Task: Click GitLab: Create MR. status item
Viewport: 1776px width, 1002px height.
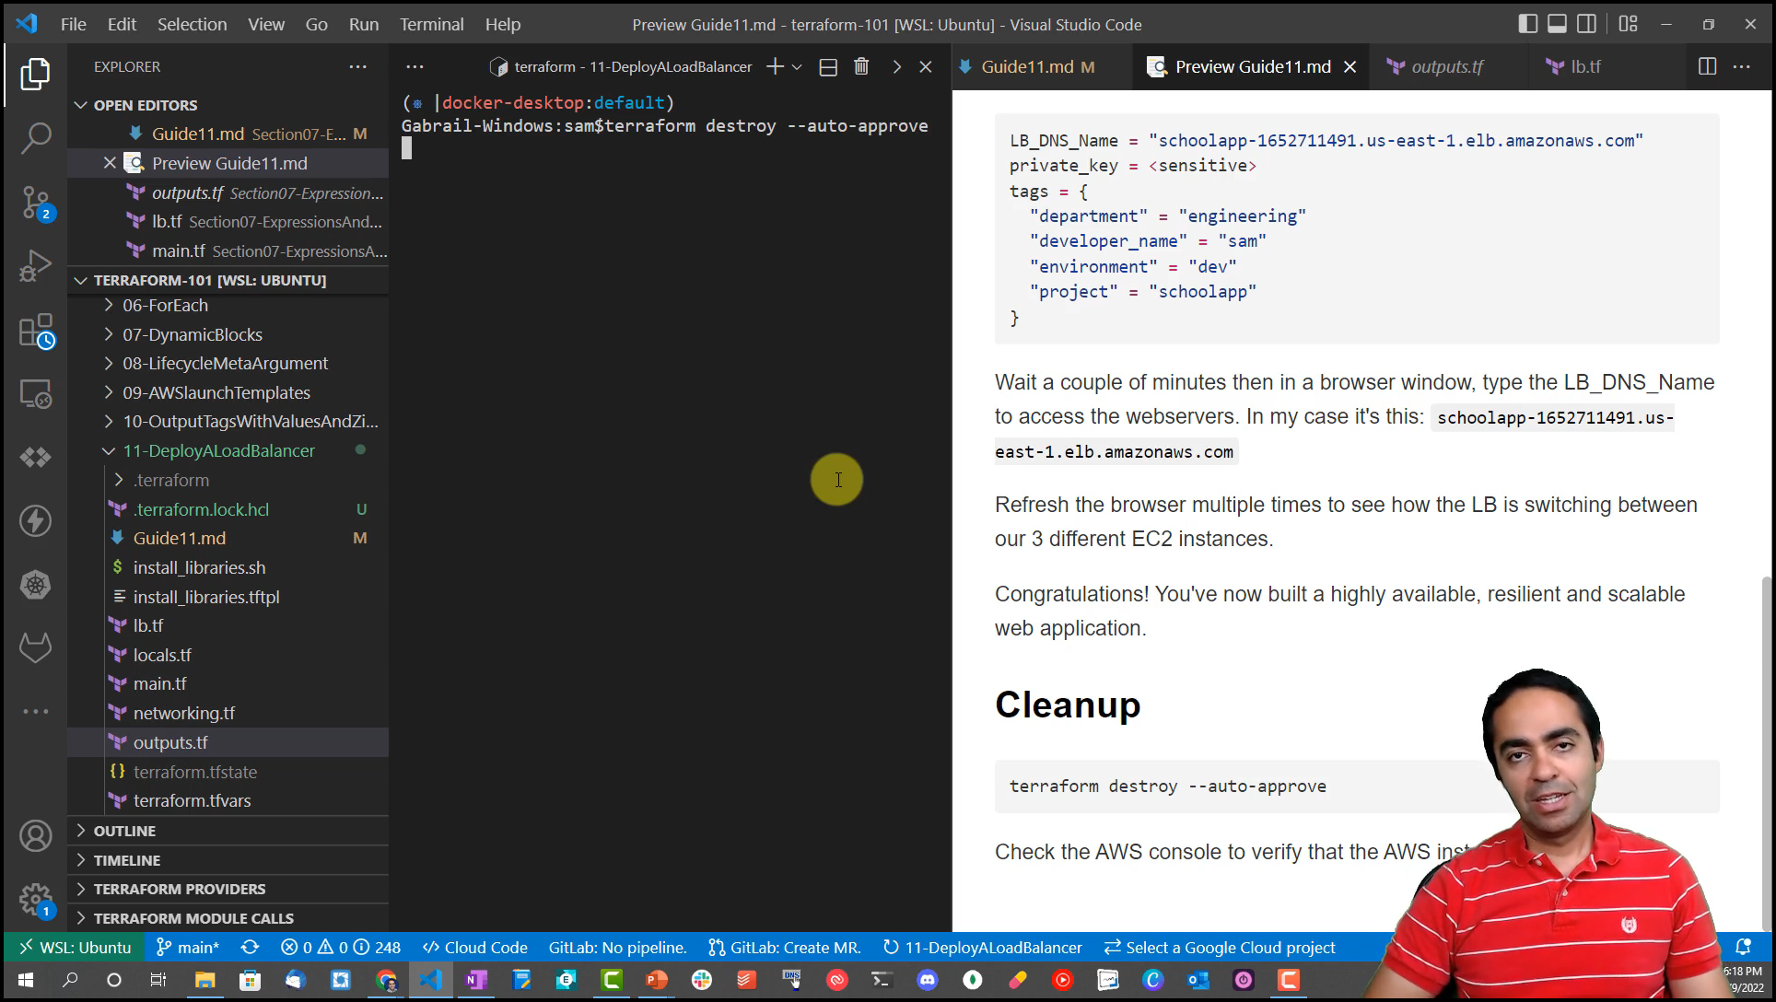Action: (x=784, y=948)
